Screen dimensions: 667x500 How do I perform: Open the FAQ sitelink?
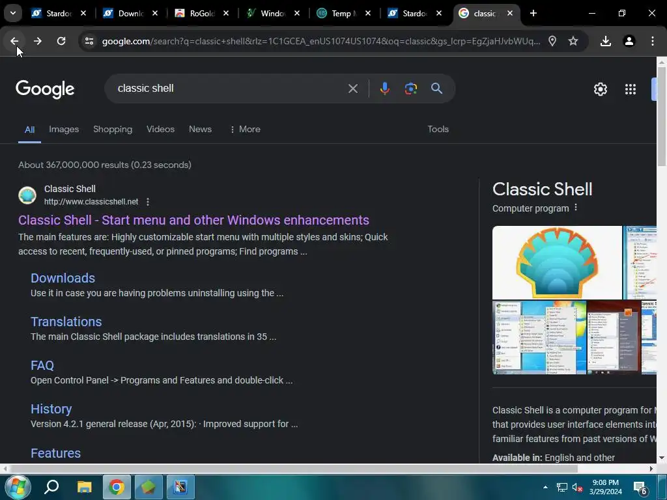click(x=42, y=366)
